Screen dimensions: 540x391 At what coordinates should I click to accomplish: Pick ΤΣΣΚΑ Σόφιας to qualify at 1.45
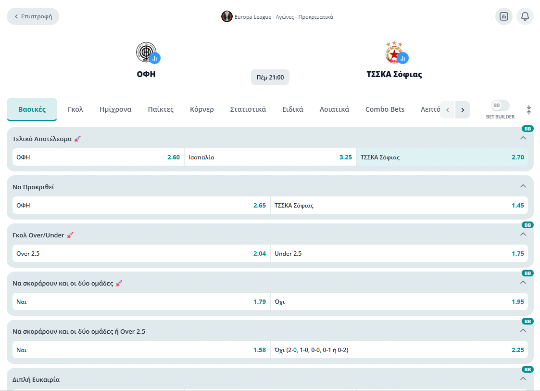pos(399,205)
